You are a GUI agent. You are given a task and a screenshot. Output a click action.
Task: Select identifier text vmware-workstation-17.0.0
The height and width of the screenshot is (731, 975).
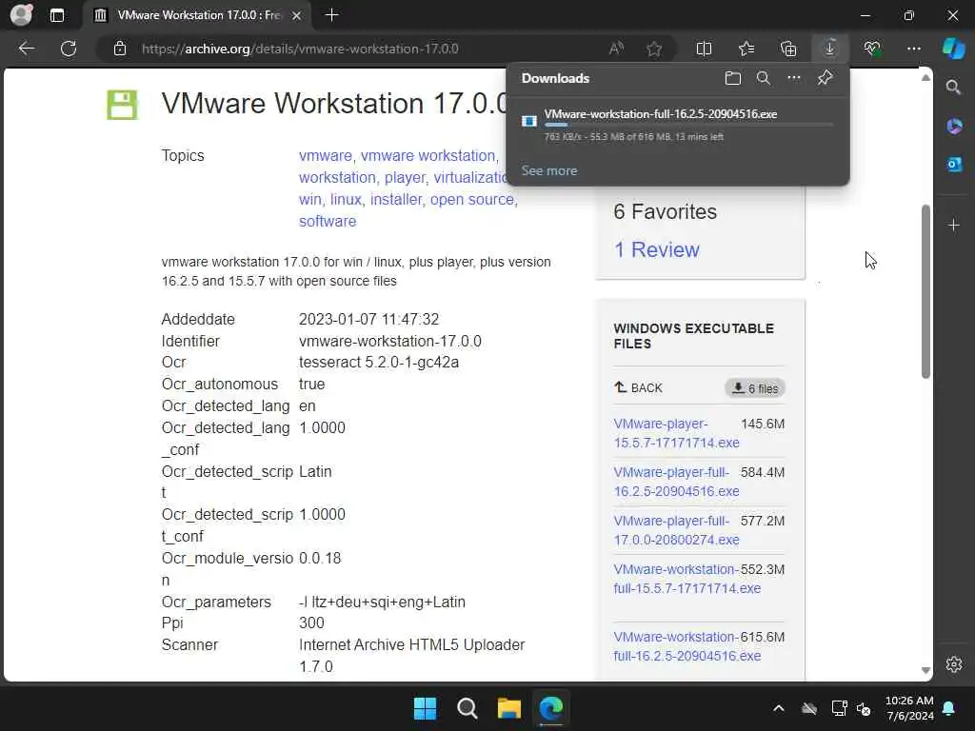389,342
